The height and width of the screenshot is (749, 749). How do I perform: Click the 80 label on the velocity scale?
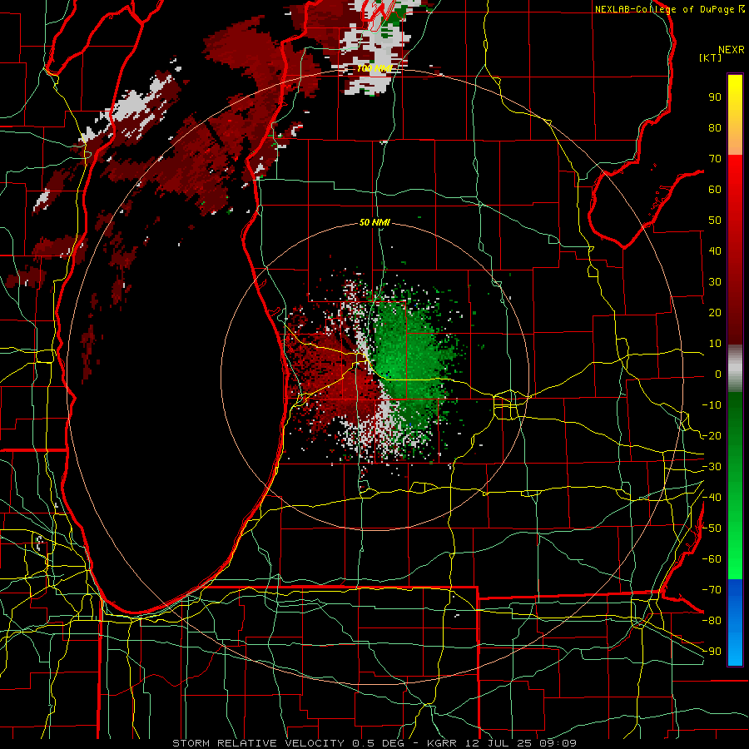[x=715, y=128]
